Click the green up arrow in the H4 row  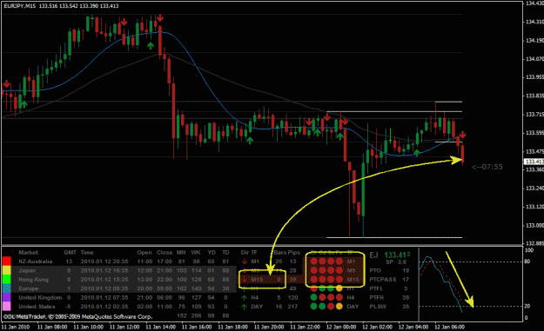[245, 297]
